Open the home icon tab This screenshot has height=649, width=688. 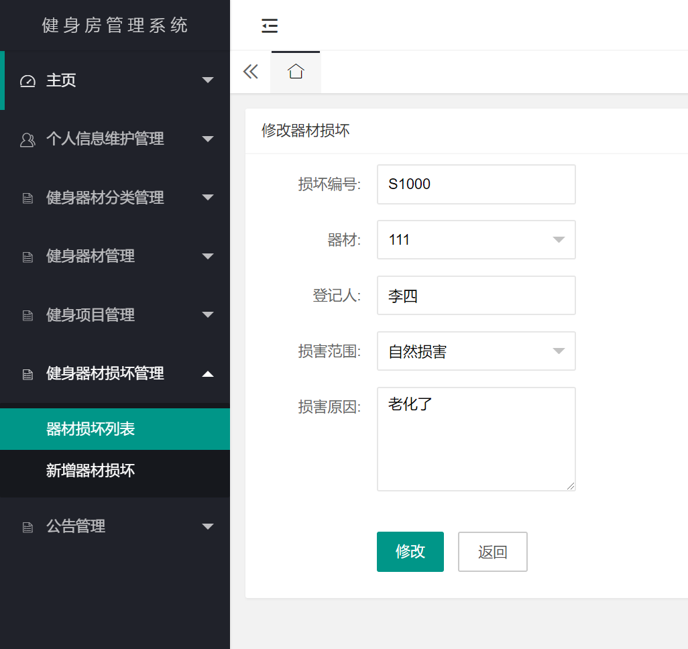click(296, 72)
